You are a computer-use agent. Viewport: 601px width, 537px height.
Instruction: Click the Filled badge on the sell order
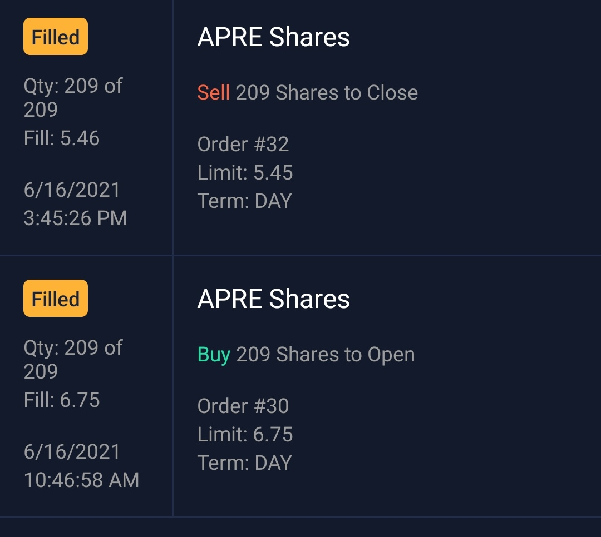56,37
